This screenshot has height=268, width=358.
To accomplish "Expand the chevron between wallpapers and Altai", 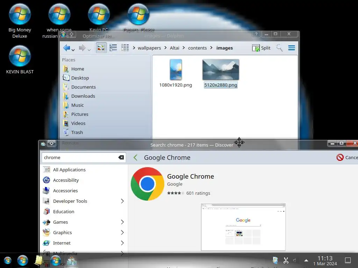I will (x=165, y=48).
